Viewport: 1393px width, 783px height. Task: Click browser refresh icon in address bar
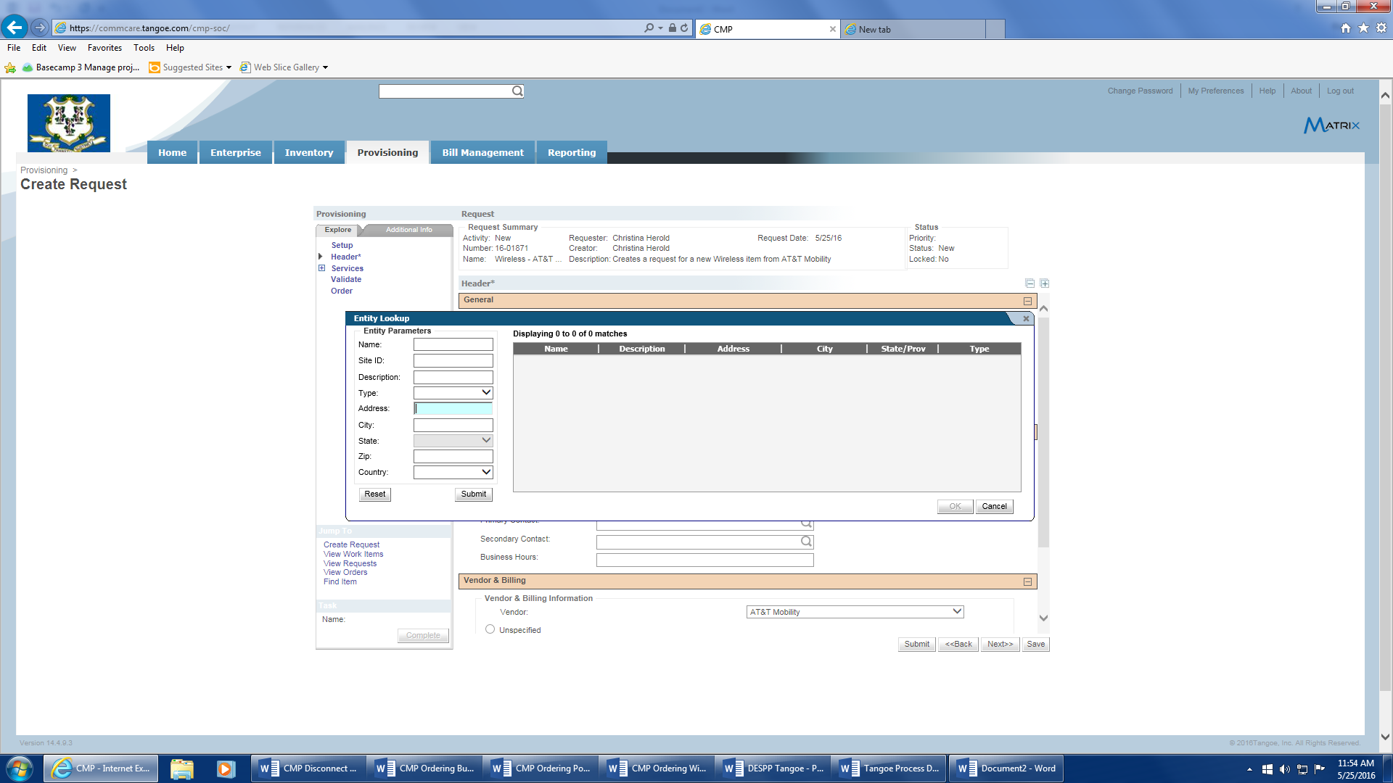[x=684, y=28]
